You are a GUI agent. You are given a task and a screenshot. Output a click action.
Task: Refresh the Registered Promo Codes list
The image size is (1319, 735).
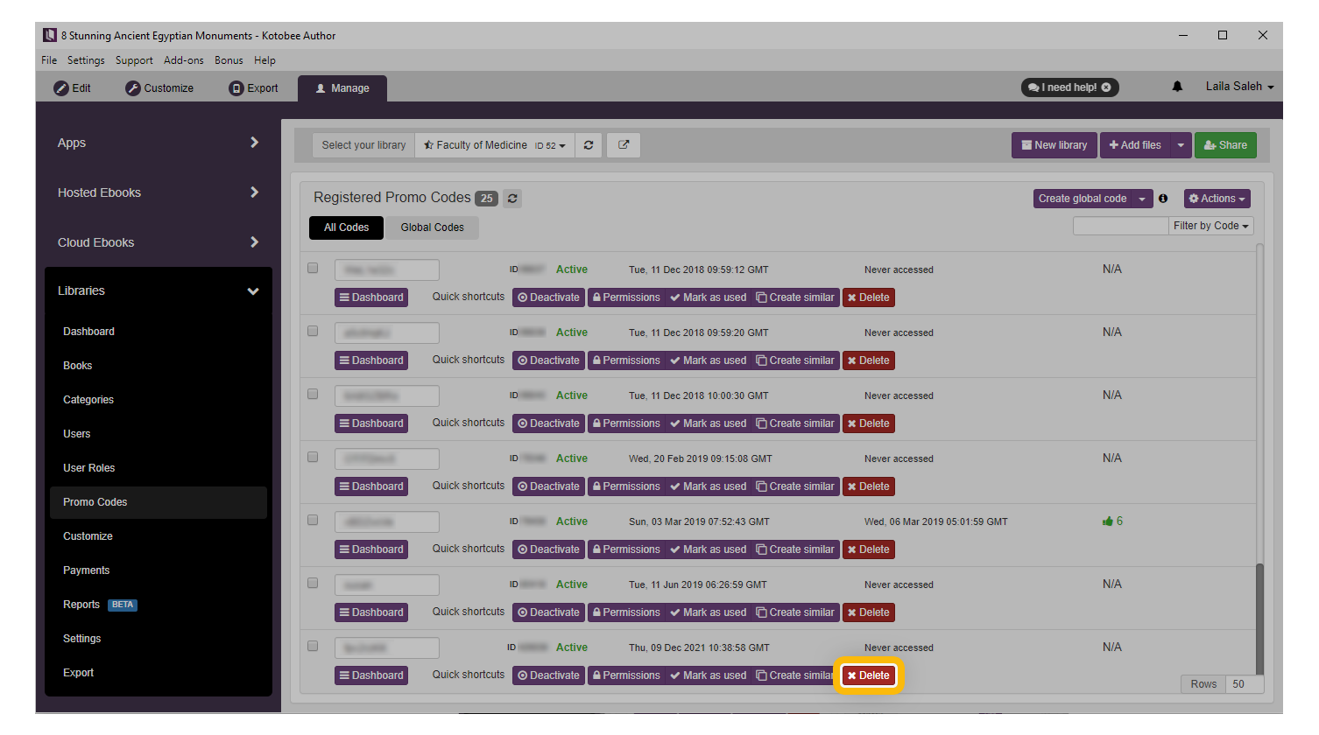(x=512, y=199)
